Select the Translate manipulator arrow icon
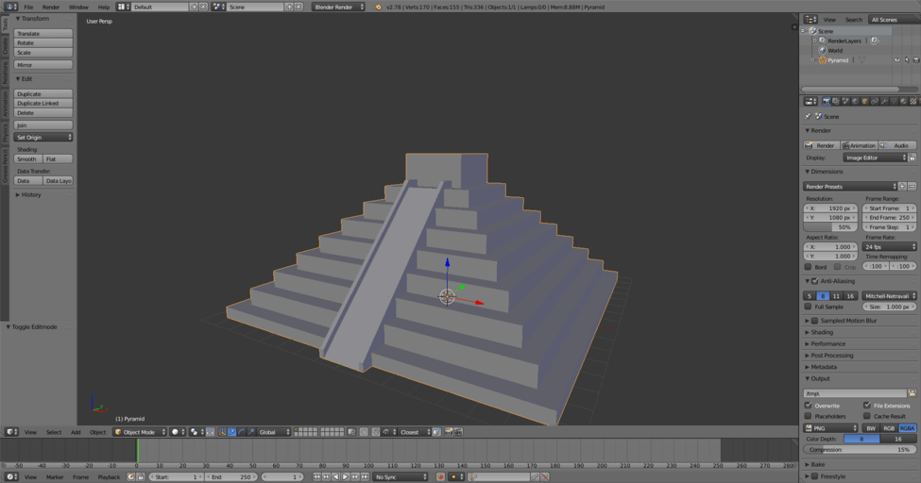 tap(232, 432)
